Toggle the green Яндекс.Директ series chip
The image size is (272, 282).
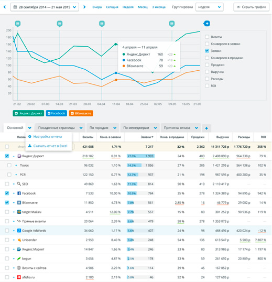[28, 113]
